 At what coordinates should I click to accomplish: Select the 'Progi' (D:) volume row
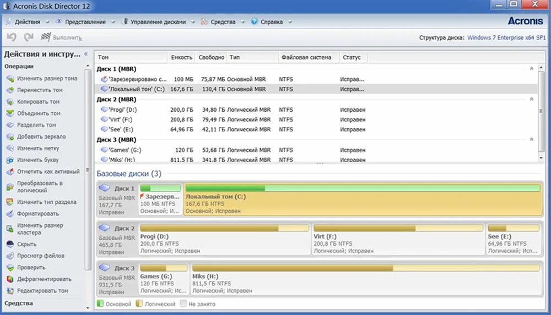click(316, 110)
